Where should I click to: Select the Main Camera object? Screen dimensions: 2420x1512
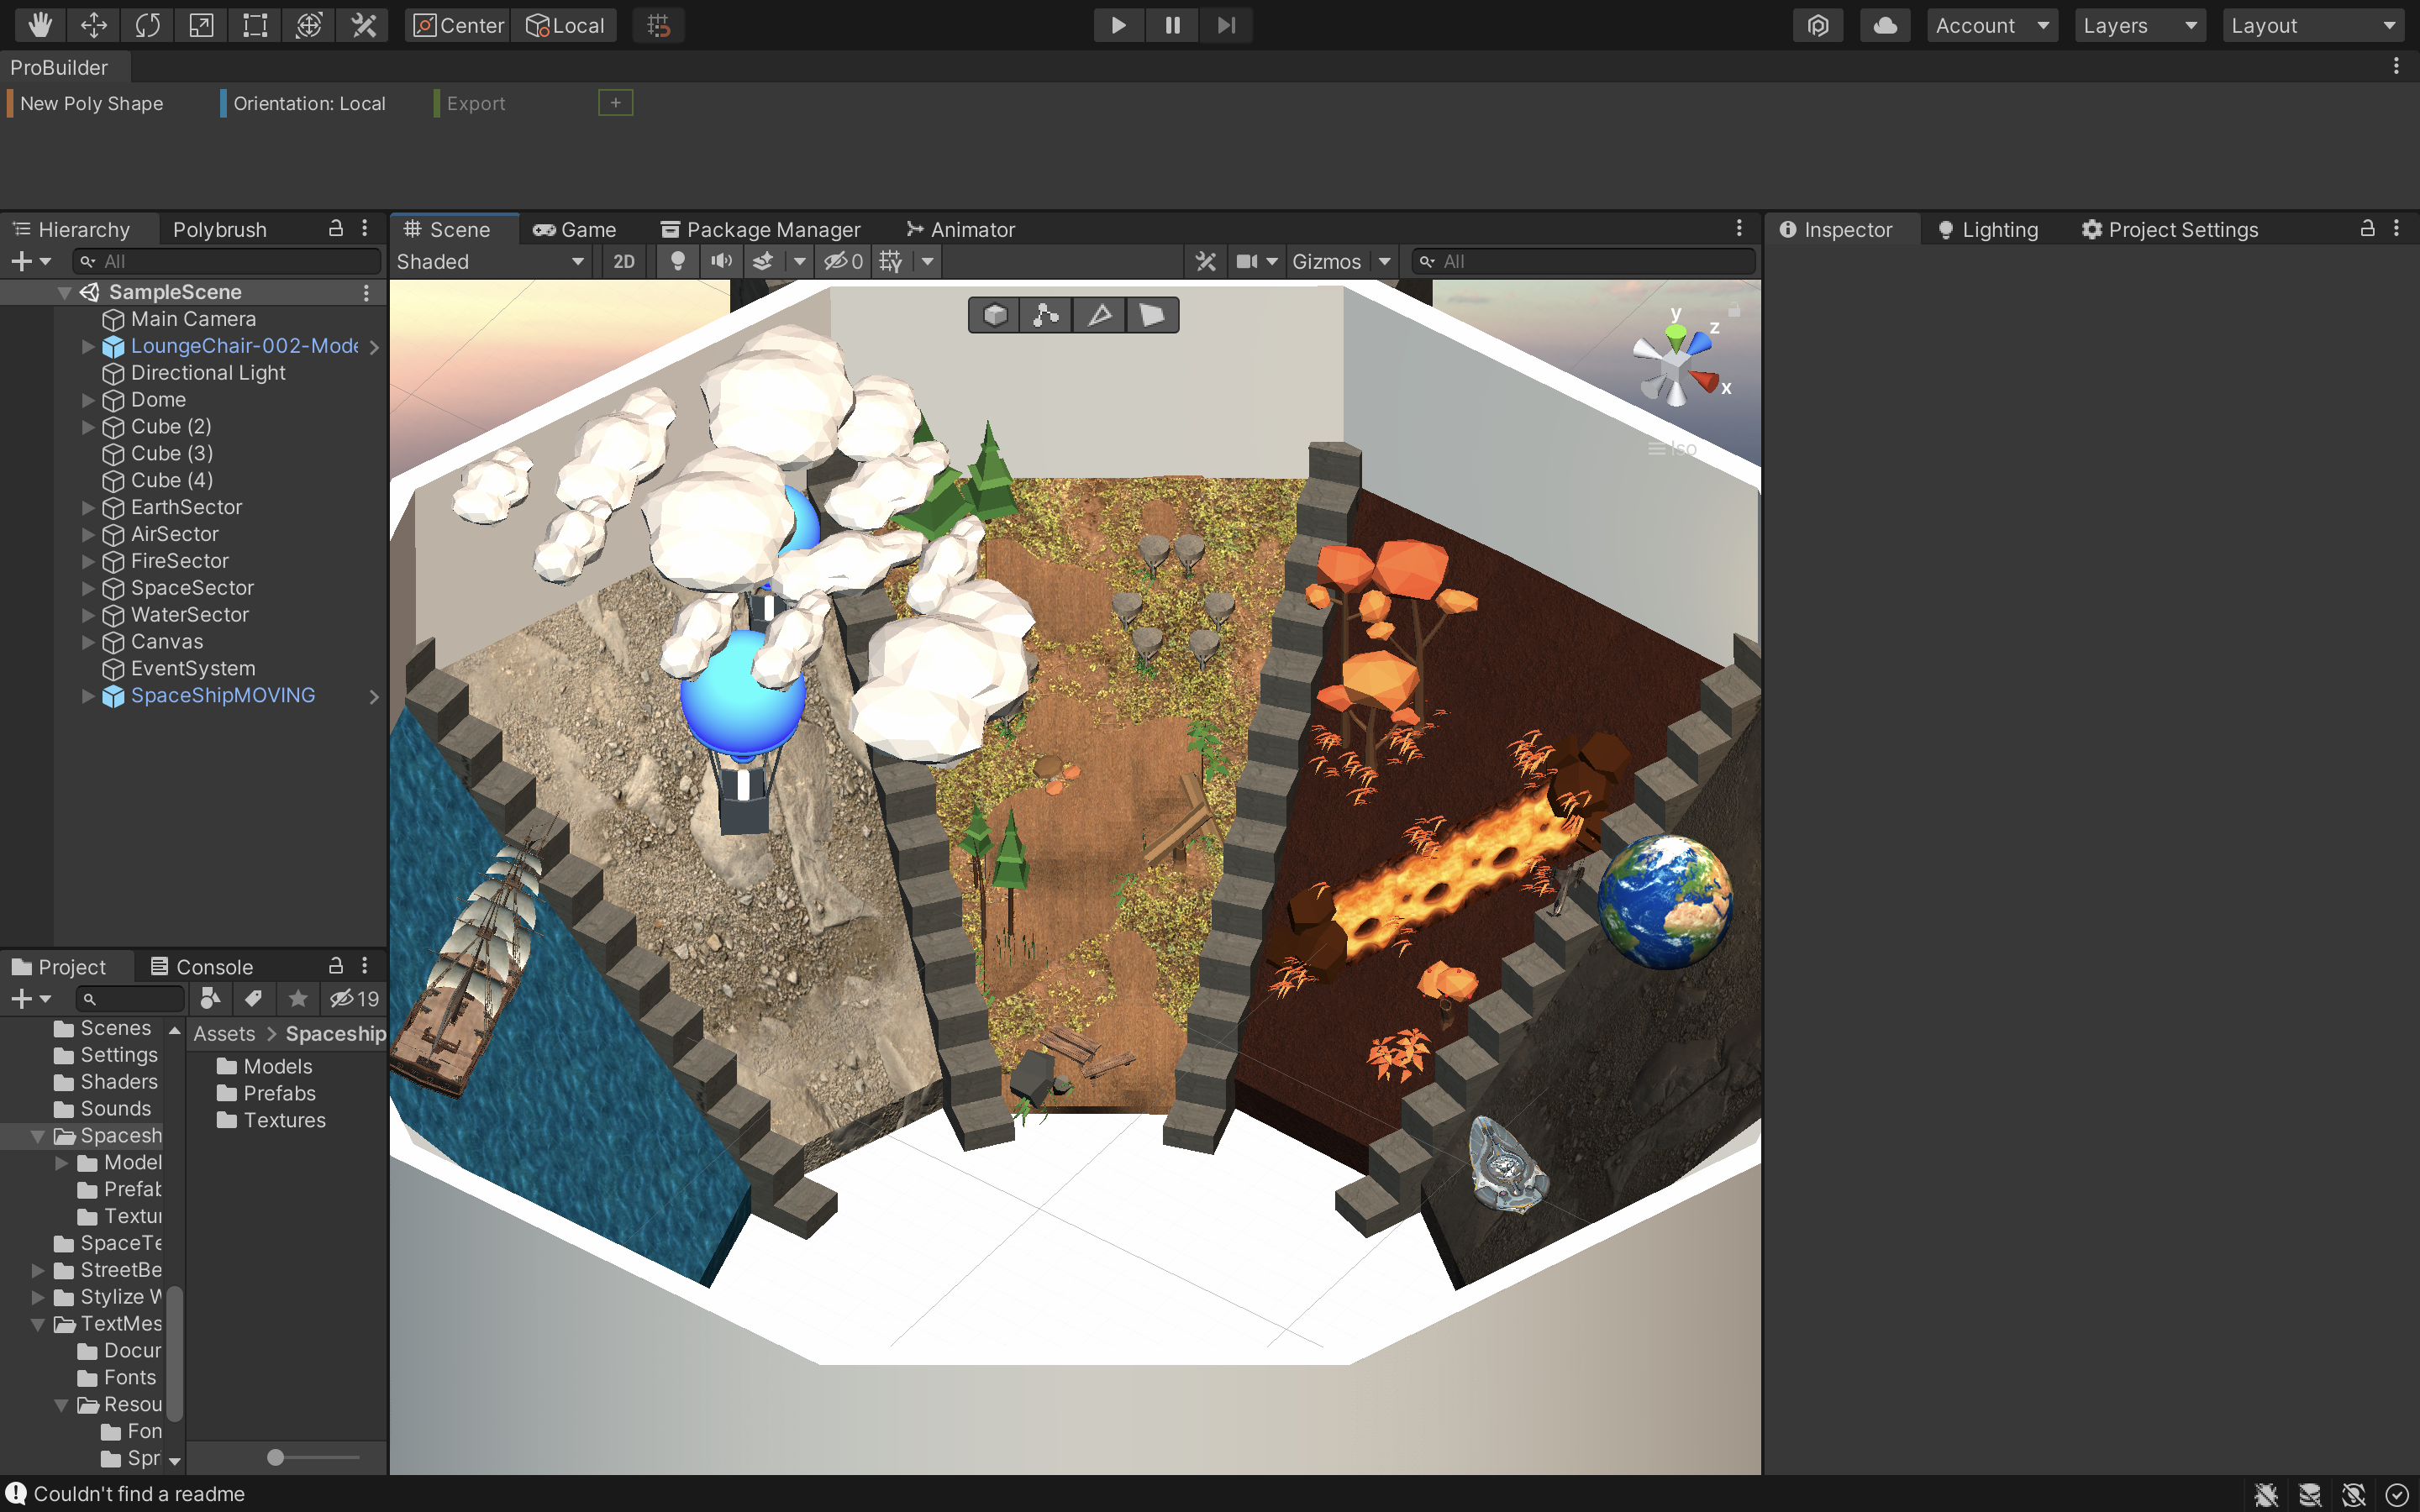click(x=194, y=319)
